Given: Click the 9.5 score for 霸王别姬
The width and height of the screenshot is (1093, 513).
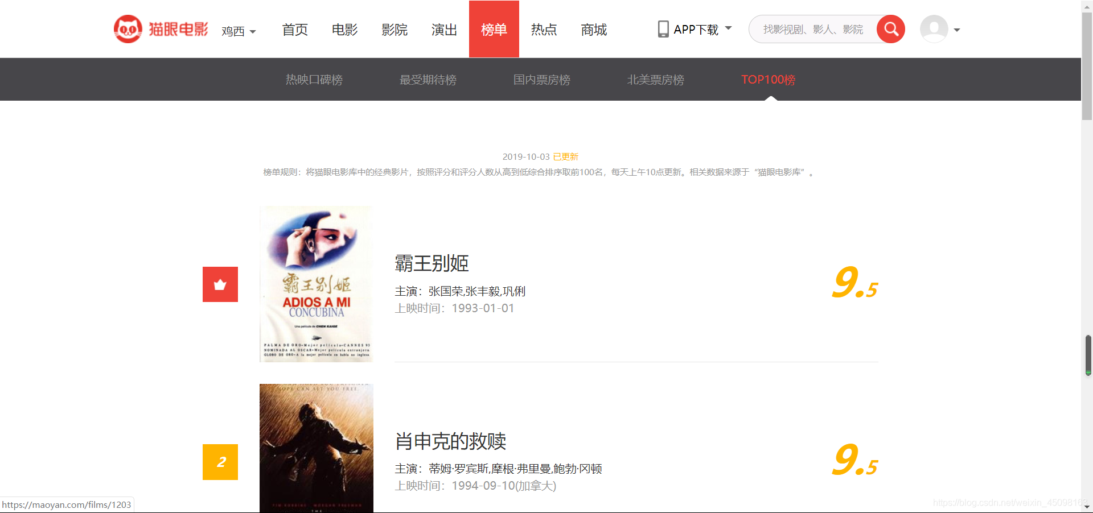Looking at the screenshot, I should [x=855, y=282].
